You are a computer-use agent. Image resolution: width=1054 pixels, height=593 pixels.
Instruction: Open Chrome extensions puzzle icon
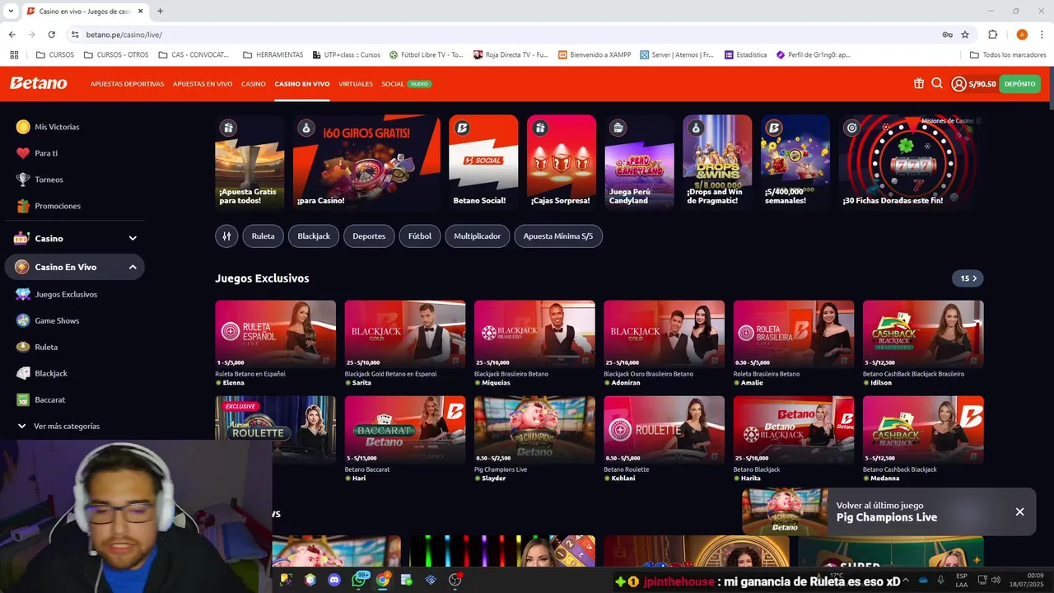point(993,35)
